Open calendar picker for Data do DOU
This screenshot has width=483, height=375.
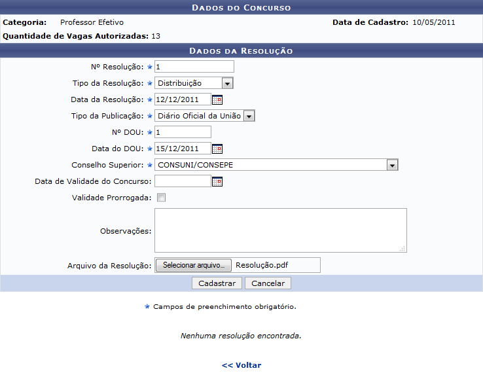[x=217, y=149]
